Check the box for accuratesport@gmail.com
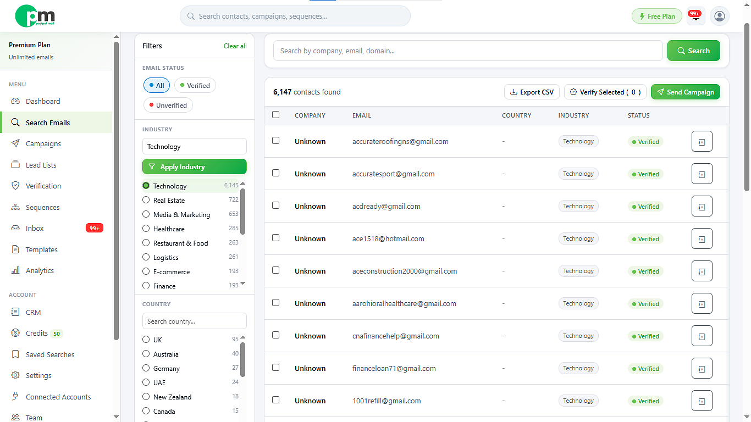This screenshot has height=422, width=751. pos(276,173)
